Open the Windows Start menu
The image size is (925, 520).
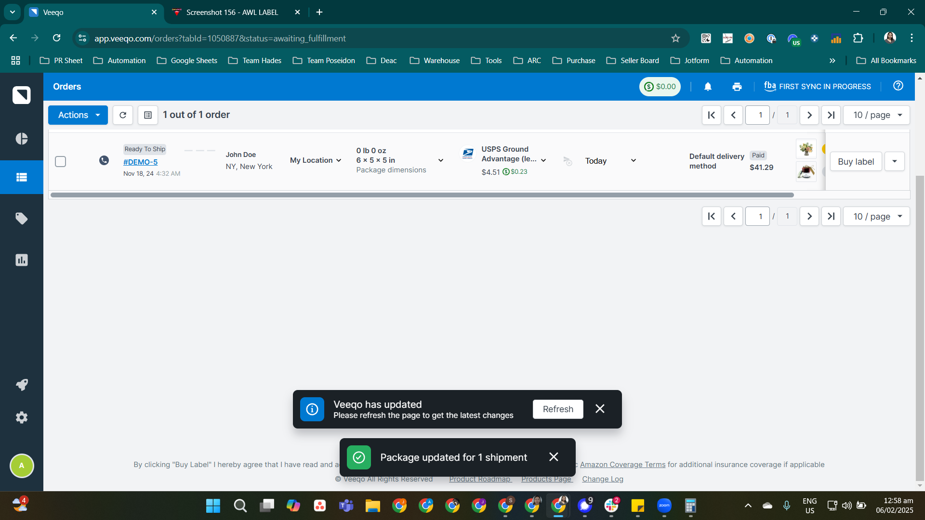pyautogui.click(x=213, y=506)
